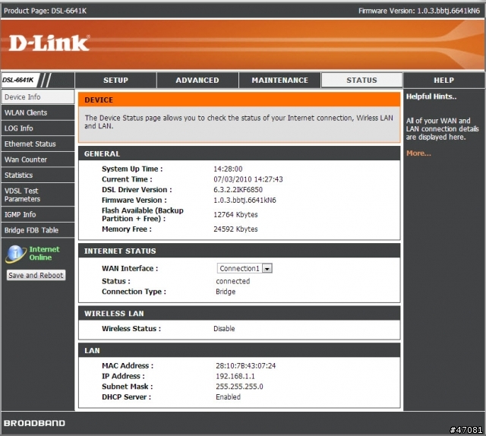Click the D-Link logo

(49, 43)
